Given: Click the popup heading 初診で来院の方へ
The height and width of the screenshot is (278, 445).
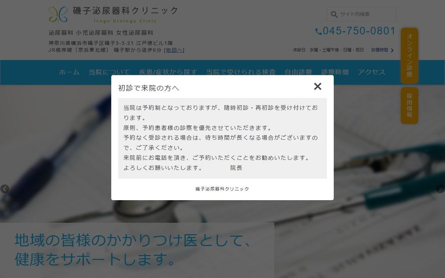Looking at the screenshot, I should [x=149, y=88].
